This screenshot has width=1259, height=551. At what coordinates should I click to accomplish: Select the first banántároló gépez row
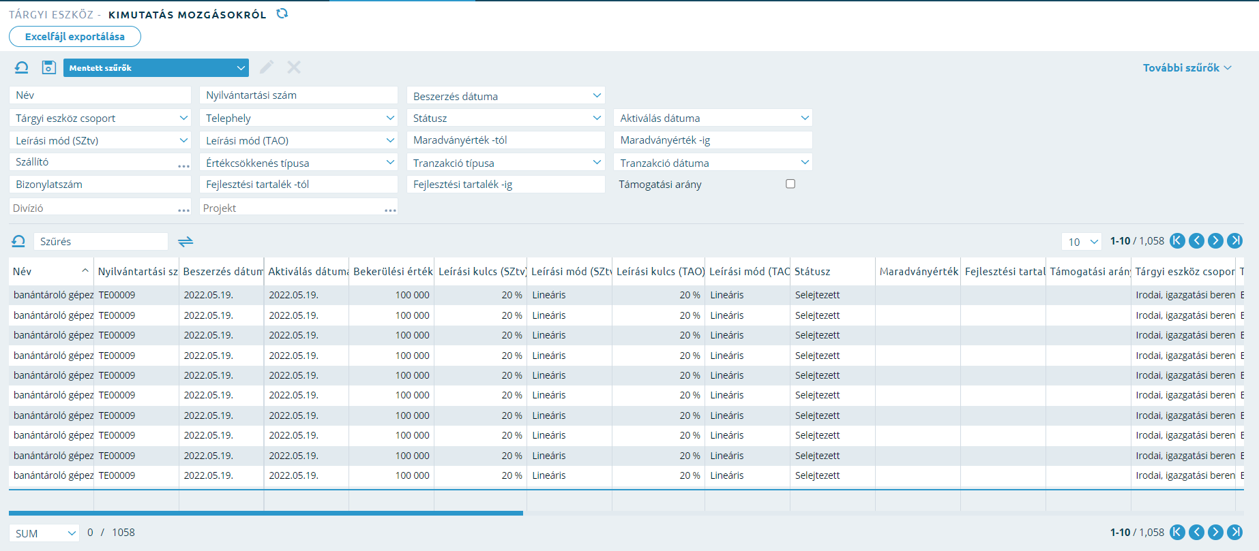tap(625, 295)
